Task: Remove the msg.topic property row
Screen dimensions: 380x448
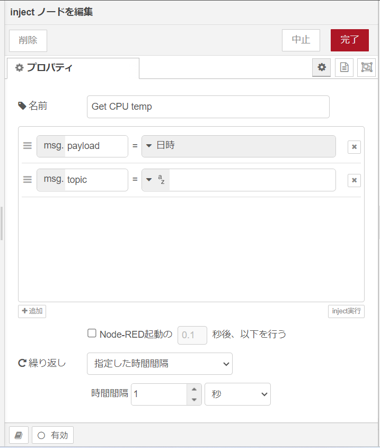Action: point(354,180)
